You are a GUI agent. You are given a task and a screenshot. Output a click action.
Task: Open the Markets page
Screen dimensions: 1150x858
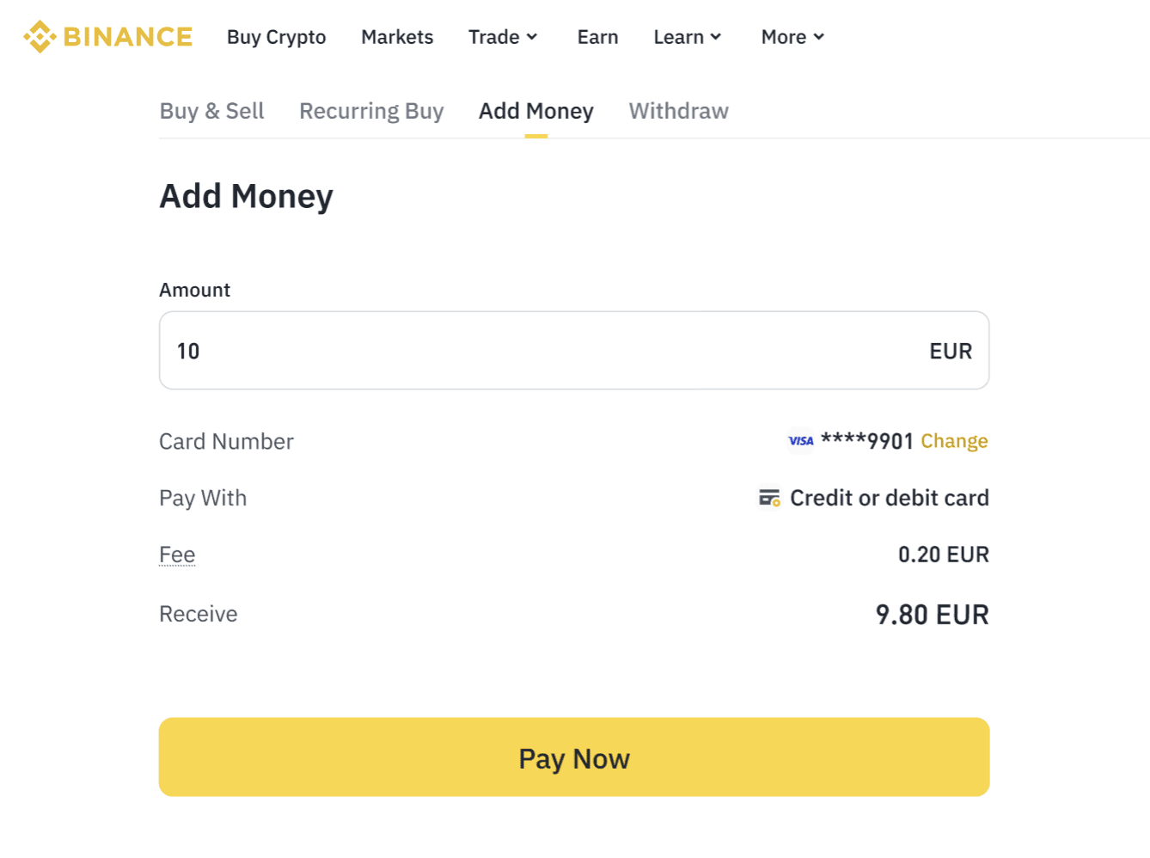[397, 37]
